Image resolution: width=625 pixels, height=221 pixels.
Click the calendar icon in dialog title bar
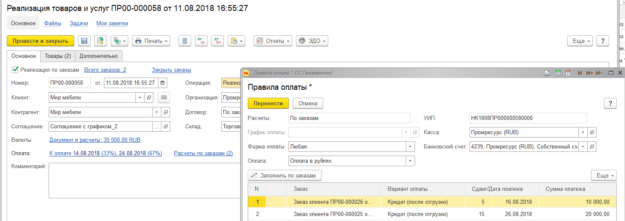[x=568, y=73]
